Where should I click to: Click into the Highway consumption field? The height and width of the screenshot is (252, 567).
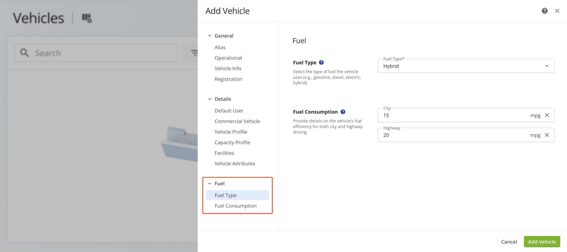(x=454, y=135)
